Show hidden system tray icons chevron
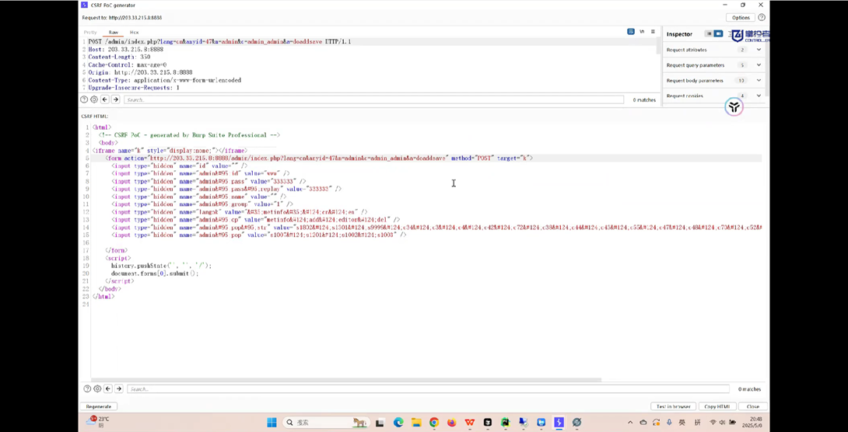The width and height of the screenshot is (848, 432). point(630,422)
